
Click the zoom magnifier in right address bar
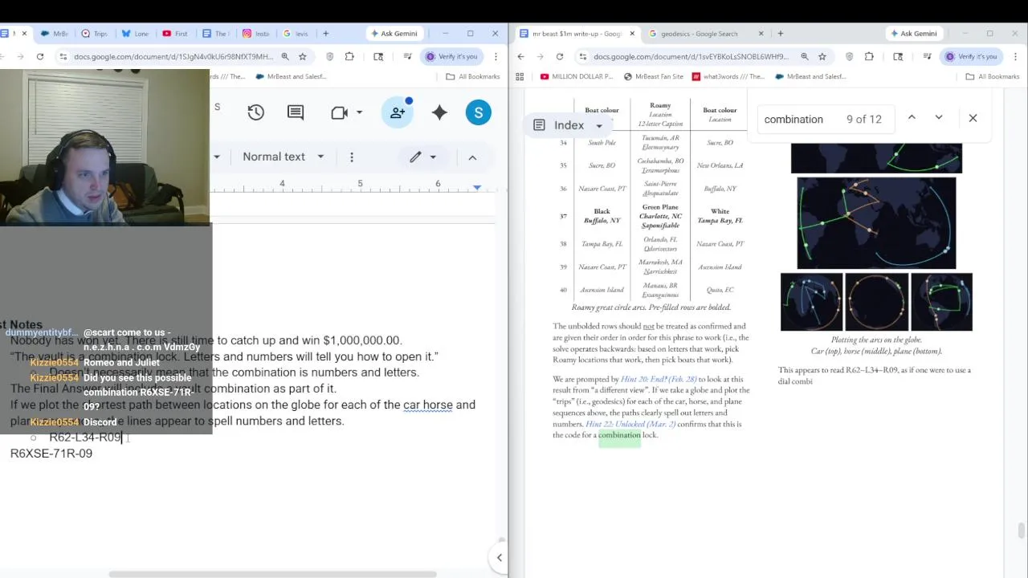click(804, 56)
